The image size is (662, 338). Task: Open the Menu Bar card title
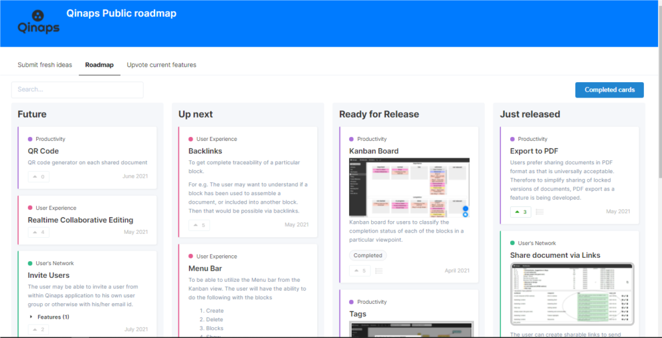(x=205, y=268)
